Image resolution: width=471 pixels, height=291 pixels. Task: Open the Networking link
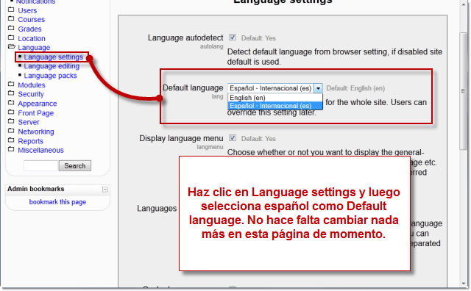click(36, 132)
